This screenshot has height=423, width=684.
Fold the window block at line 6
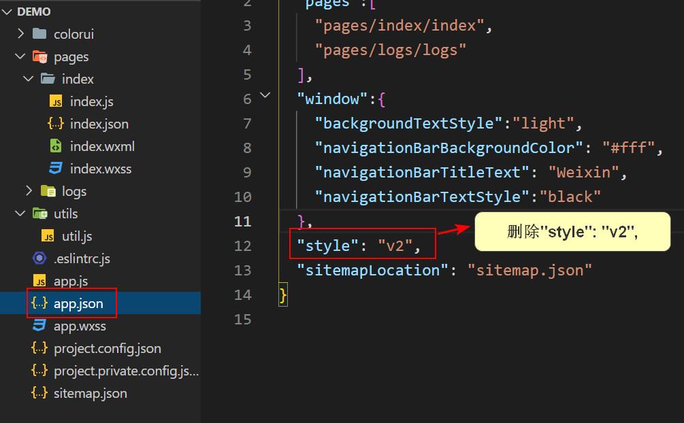pos(265,95)
